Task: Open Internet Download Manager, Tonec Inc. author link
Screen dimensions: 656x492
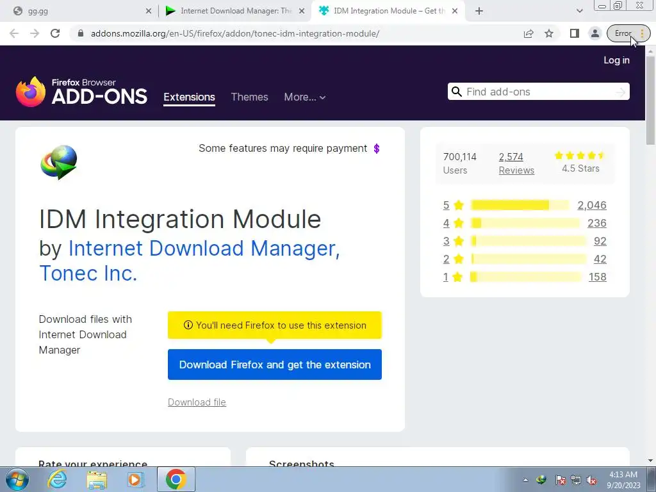Action: point(189,261)
